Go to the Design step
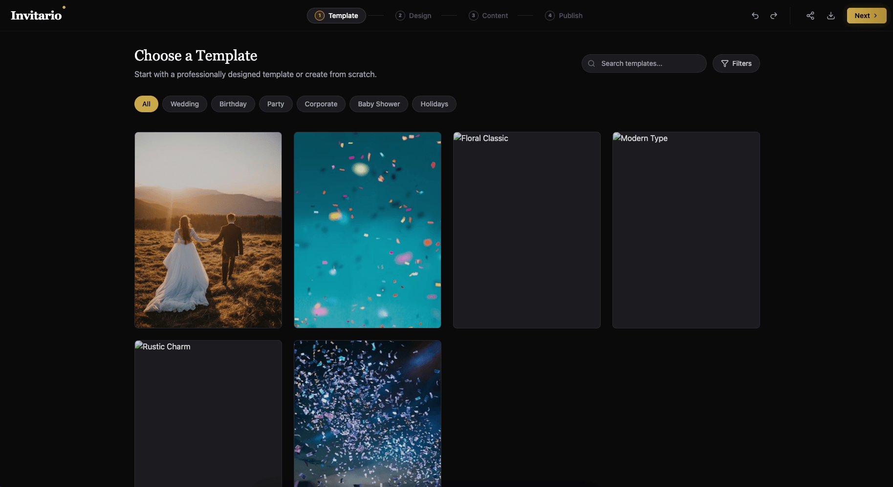893x487 pixels. coord(414,16)
